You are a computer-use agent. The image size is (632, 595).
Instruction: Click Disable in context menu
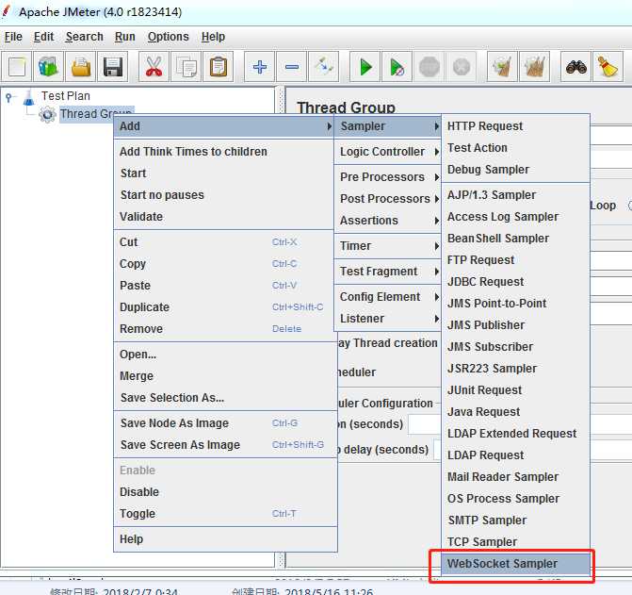225,492
